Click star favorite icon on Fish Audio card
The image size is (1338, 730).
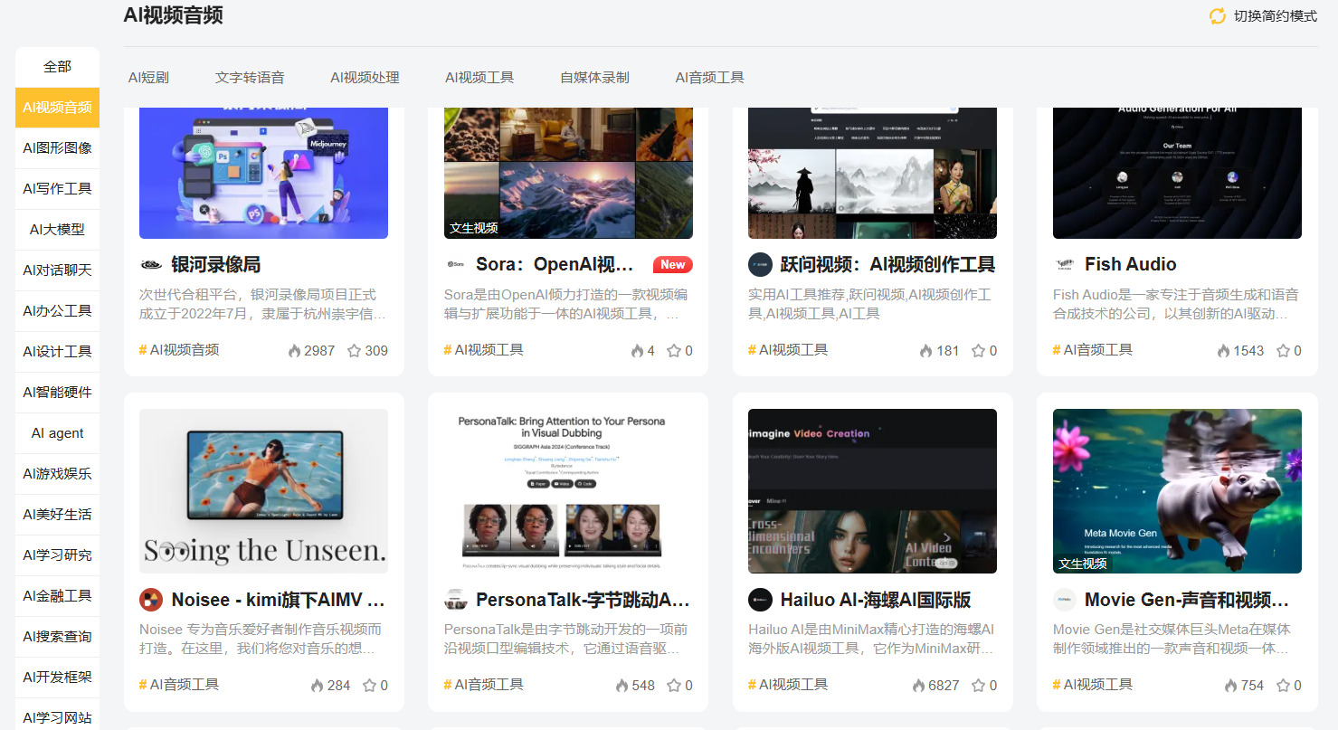click(x=1283, y=351)
